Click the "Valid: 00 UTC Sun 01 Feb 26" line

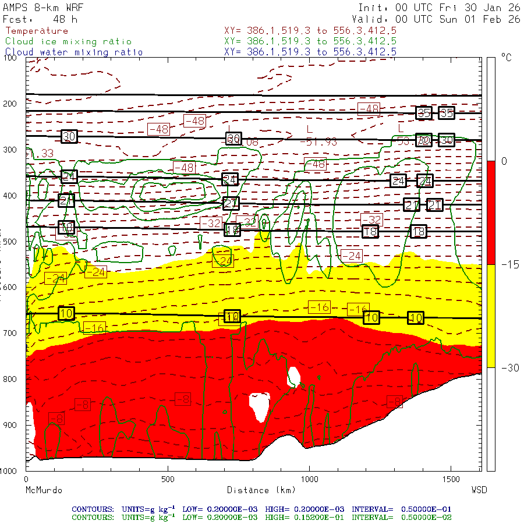436,19
